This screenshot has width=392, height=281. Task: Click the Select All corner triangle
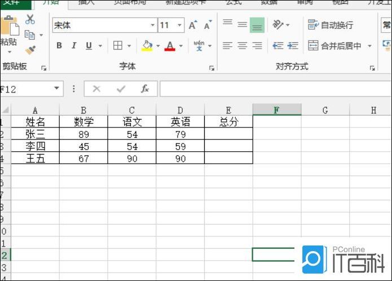coord(6,110)
